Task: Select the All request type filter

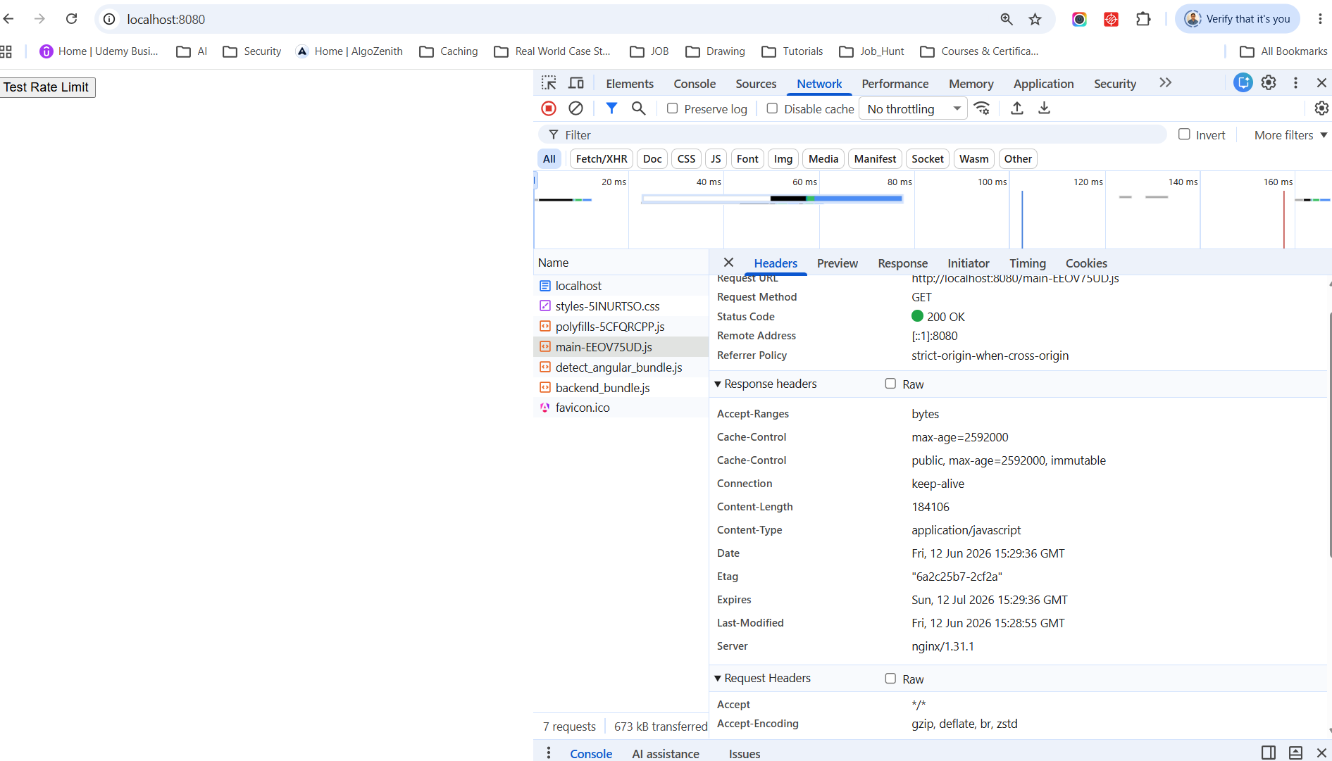Action: (549, 159)
